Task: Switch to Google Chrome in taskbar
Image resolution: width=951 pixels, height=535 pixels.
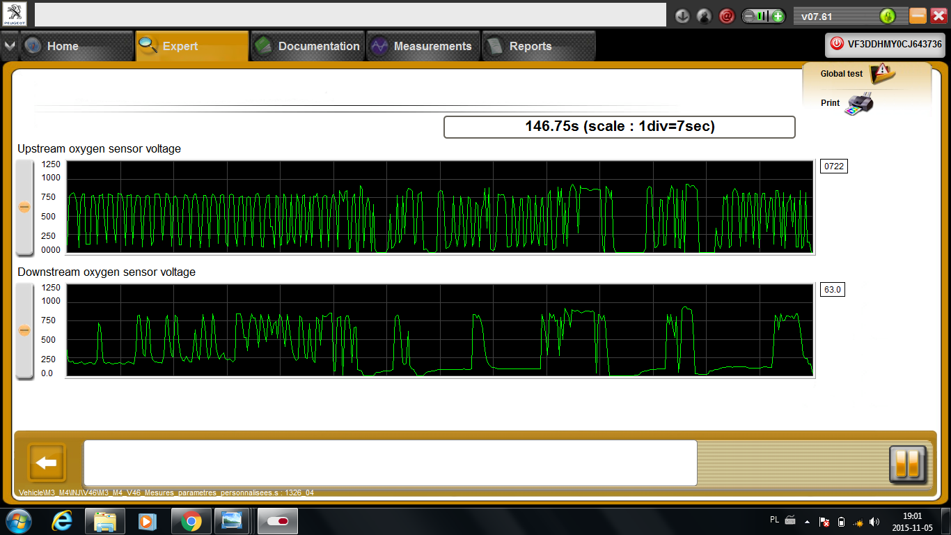Action: (191, 521)
